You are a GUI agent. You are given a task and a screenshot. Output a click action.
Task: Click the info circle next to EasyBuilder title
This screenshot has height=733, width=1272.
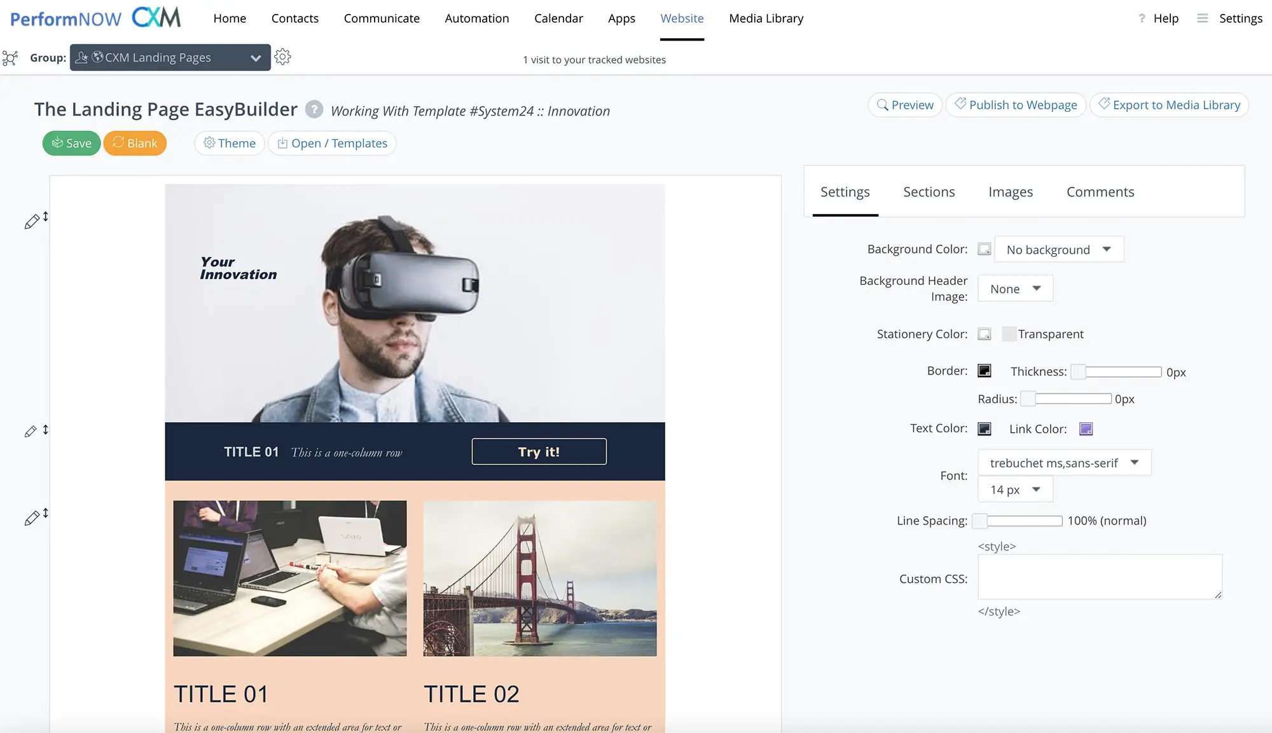(x=314, y=109)
